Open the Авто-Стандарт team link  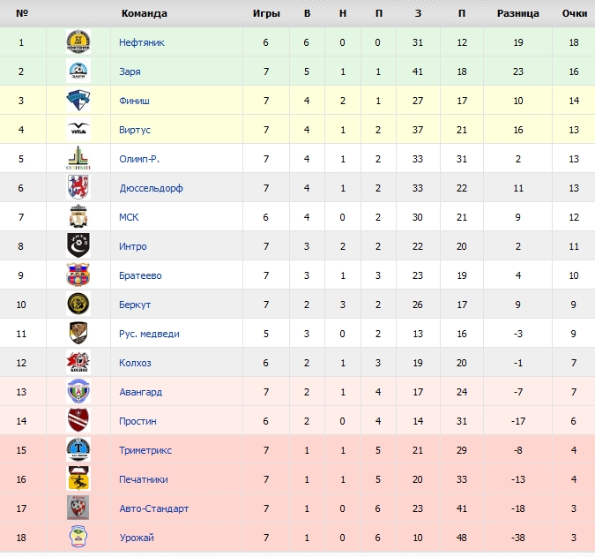153,508
